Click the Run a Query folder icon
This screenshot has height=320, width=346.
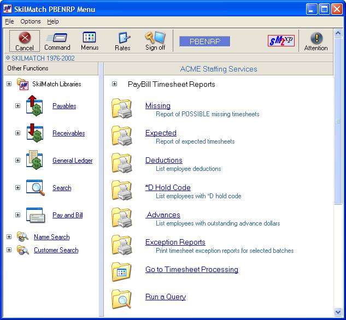(121, 299)
